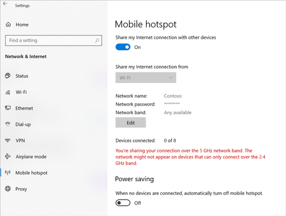This screenshot has width=286, height=216.
Task: Open the Wi-Fi settings section
Action: point(21,92)
